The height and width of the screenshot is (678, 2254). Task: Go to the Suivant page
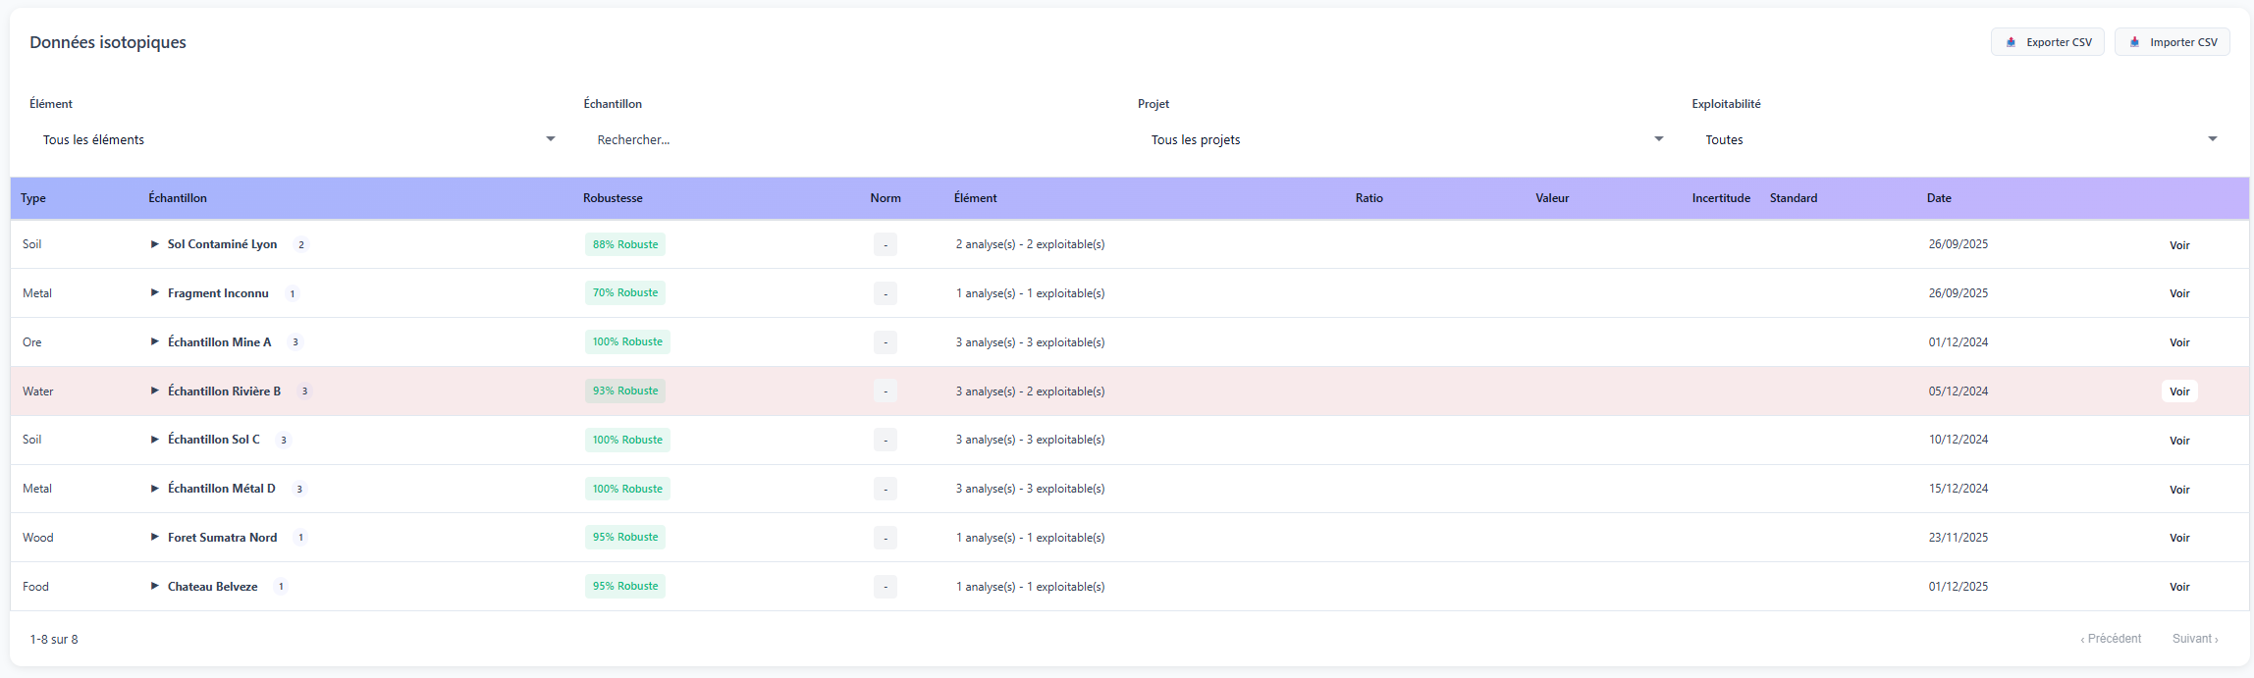[2194, 639]
